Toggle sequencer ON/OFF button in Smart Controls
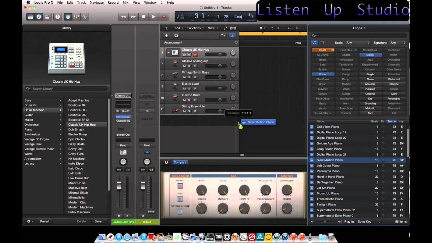The width and height of the screenshot is (432, 243). coord(180,186)
